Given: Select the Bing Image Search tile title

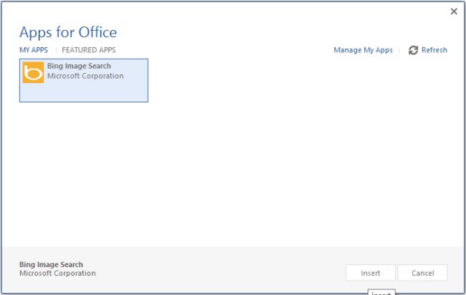Looking at the screenshot, I should [79, 66].
